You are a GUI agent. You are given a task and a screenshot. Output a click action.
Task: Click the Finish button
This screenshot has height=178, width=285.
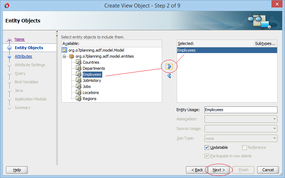[243, 170]
